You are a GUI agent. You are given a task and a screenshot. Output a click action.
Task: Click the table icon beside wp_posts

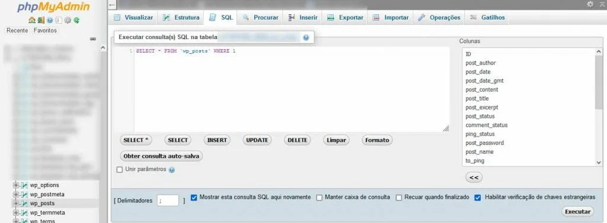click(24, 203)
